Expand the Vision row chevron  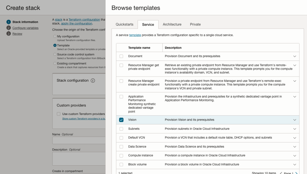coord(295,120)
